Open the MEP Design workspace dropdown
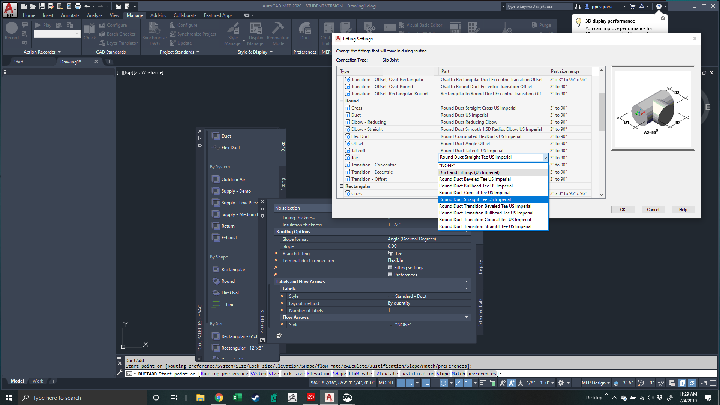Viewport: 720px width, 405px height. click(595, 383)
